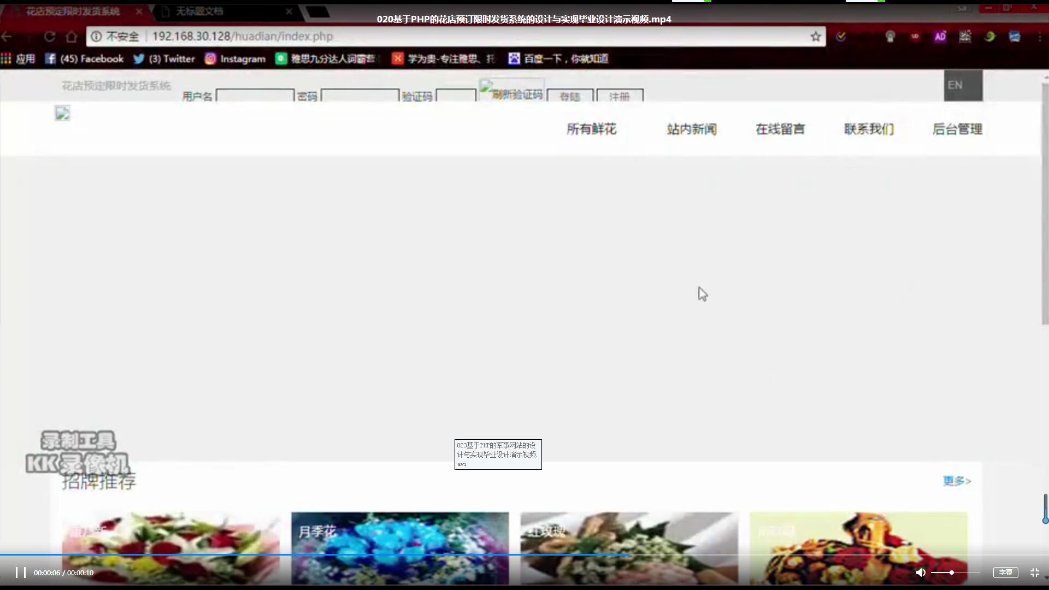Click the lightbulb extension icon
The width and height of the screenshot is (1049, 590).
890,37
